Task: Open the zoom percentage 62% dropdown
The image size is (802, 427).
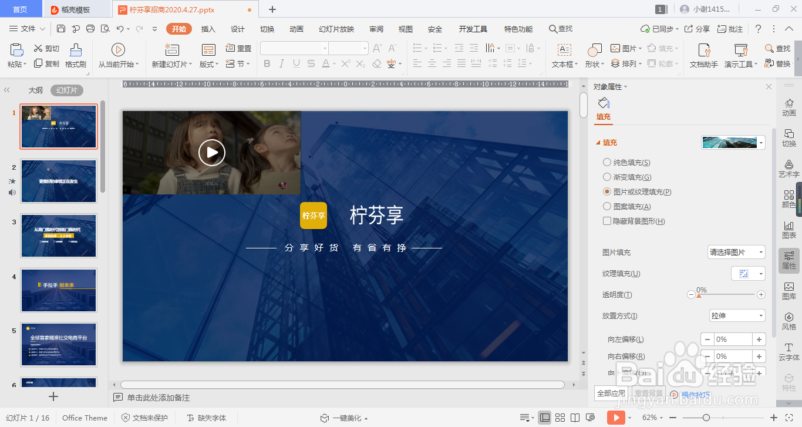Action: click(x=652, y=418)
